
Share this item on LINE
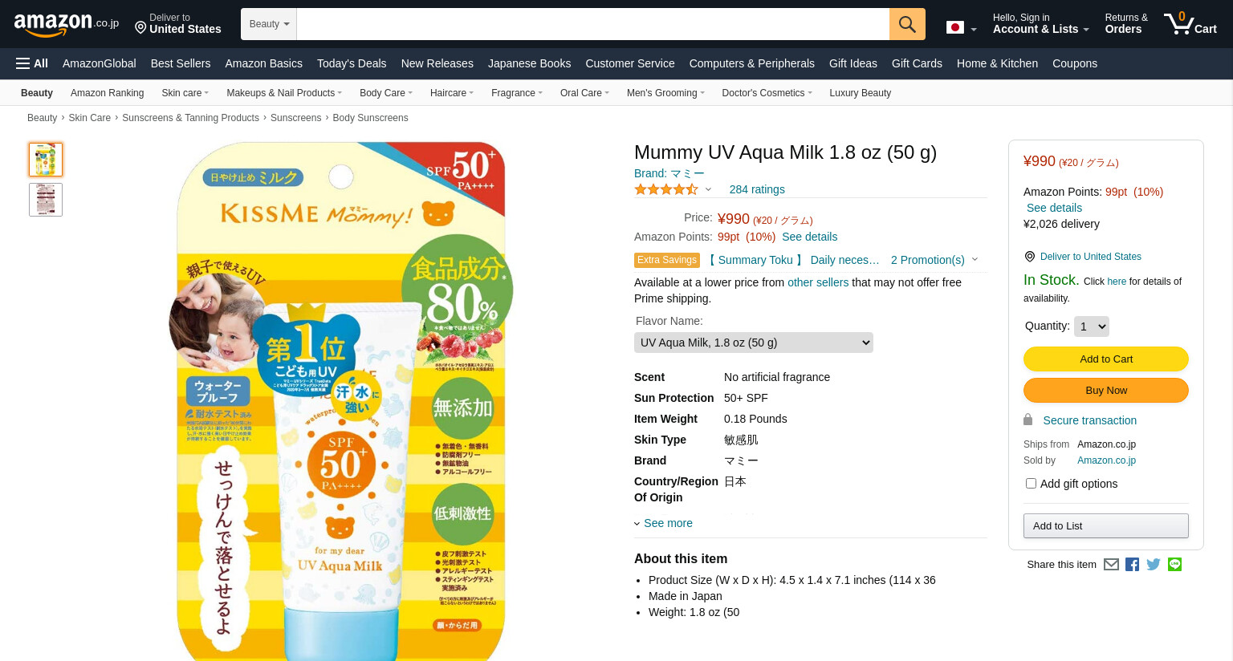click(1175, 565)
